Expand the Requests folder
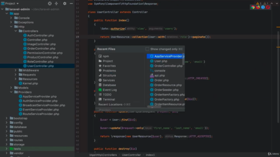This screenshot has width=280, height=157. coord(16,75)
